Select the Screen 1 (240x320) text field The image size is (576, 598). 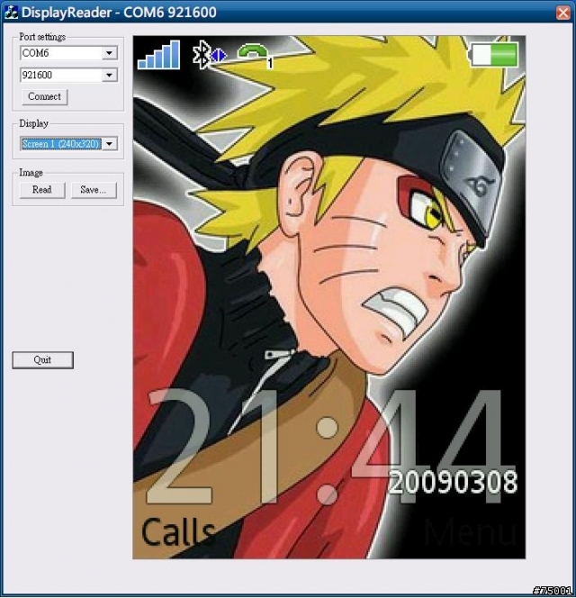[61, 144]
